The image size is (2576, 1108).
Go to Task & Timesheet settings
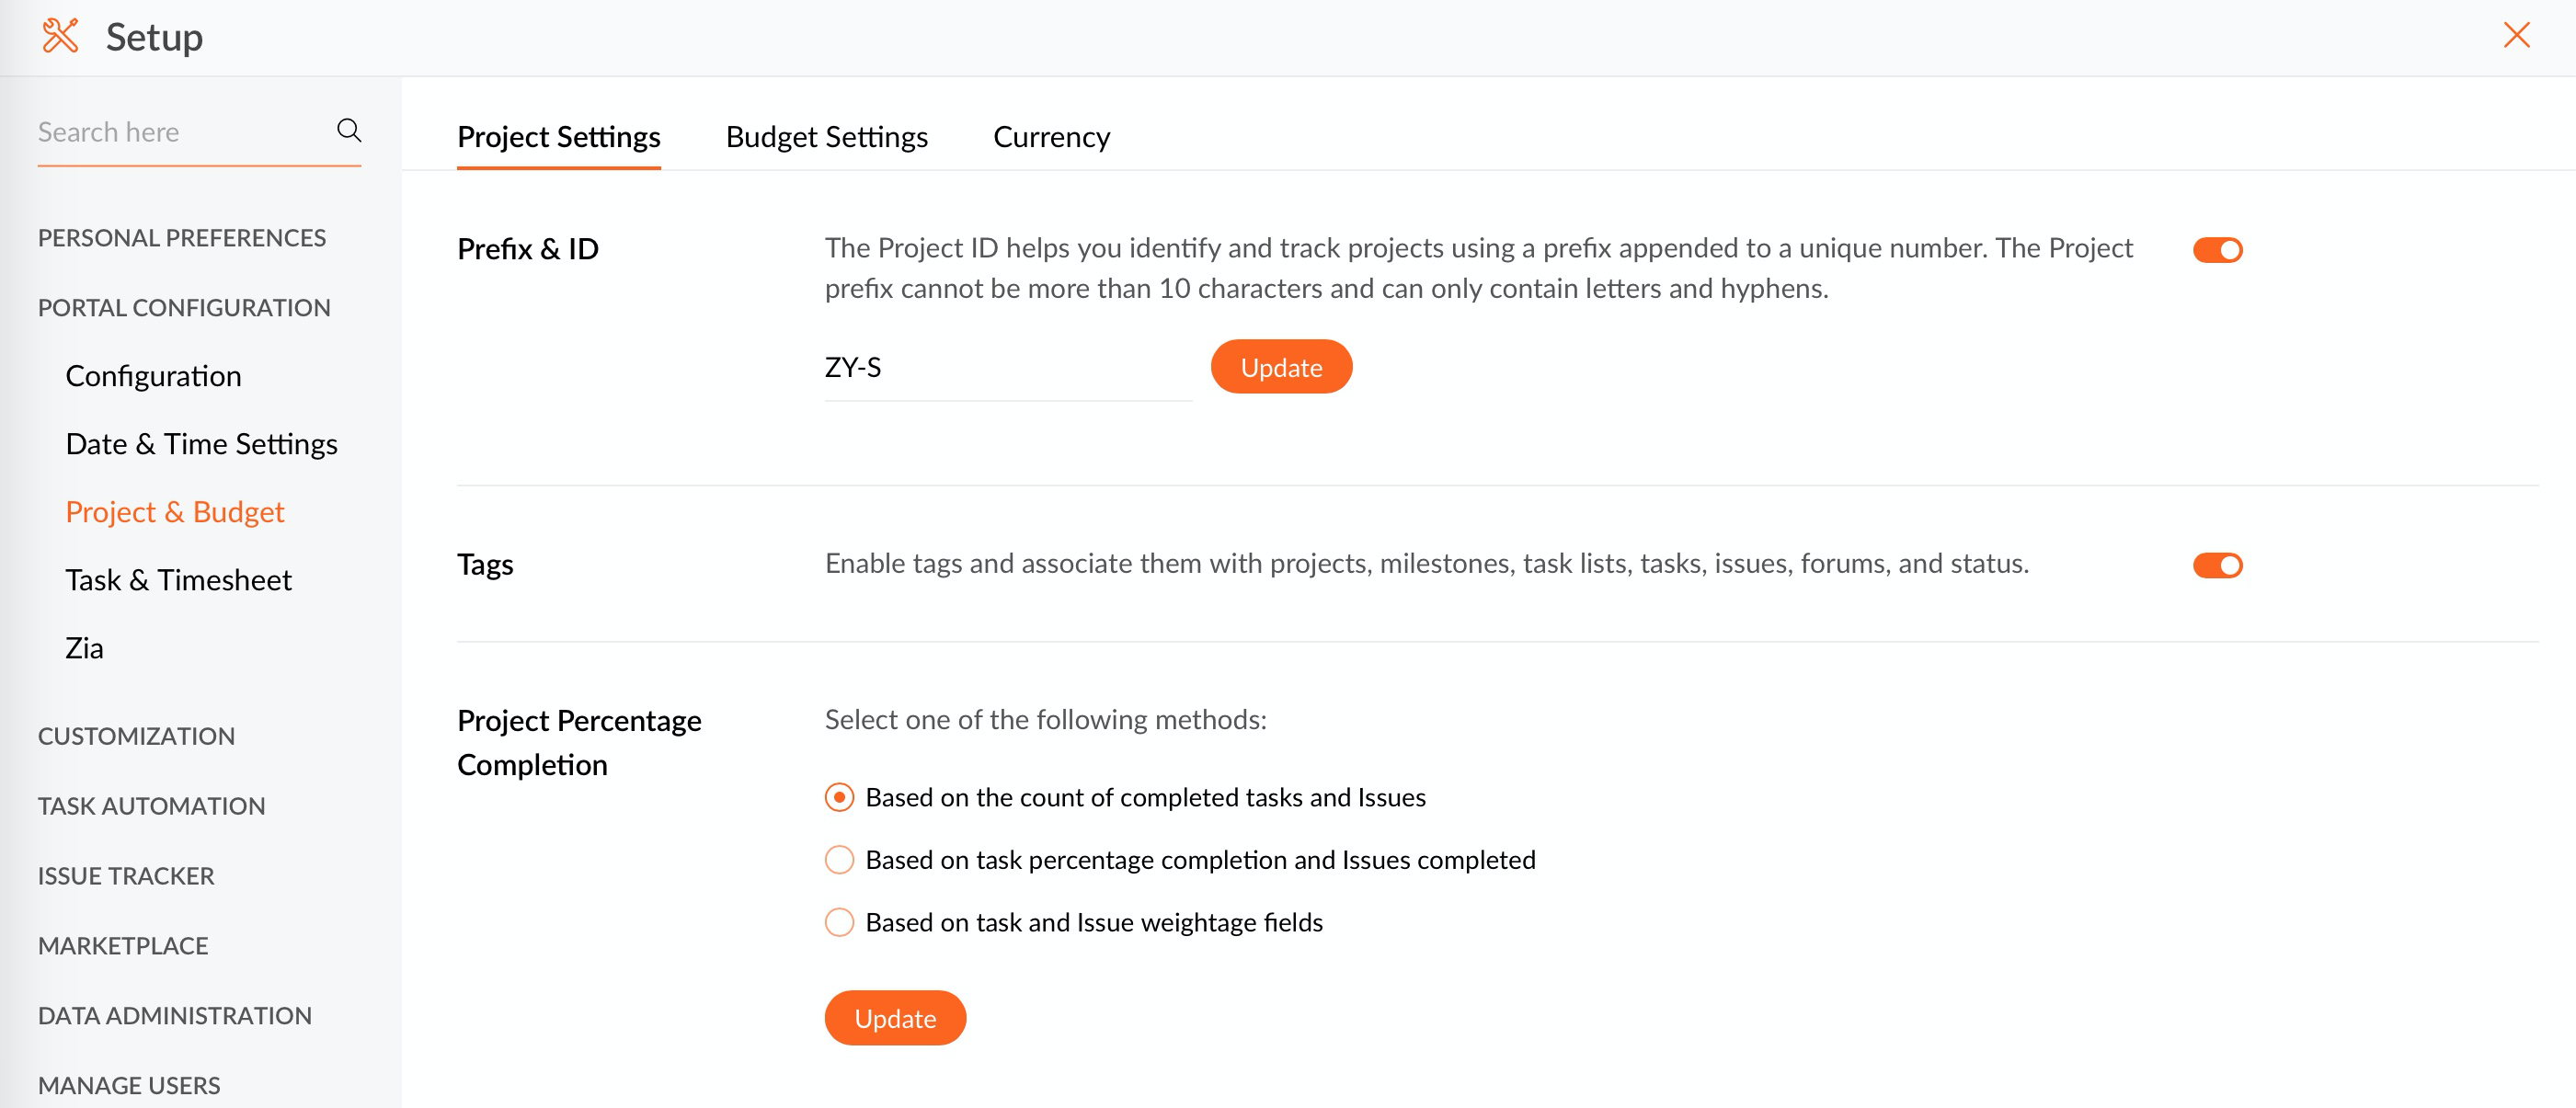point(178,580)
